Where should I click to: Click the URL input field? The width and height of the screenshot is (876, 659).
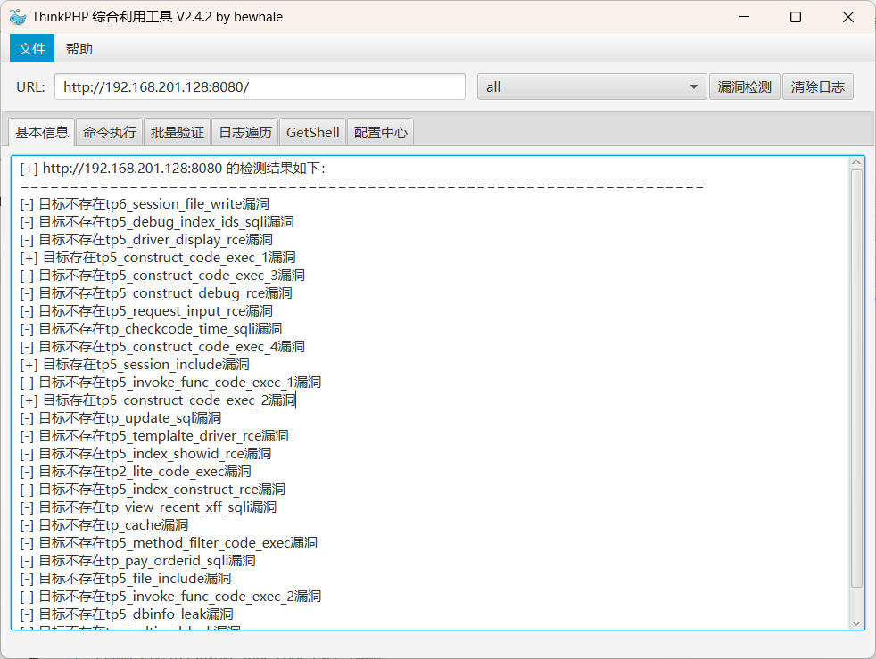point(260,86)
